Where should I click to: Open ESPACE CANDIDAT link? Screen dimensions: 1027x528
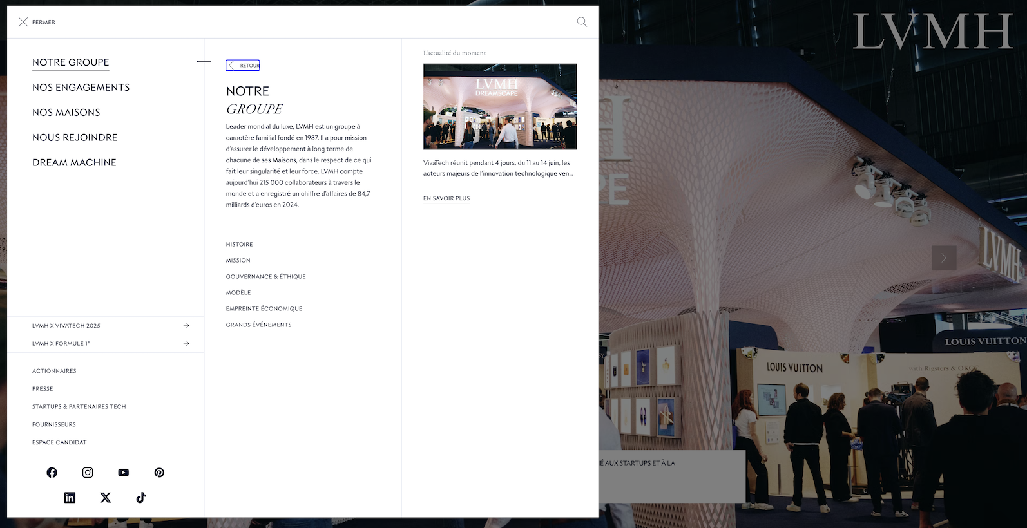tap(59, 443)
